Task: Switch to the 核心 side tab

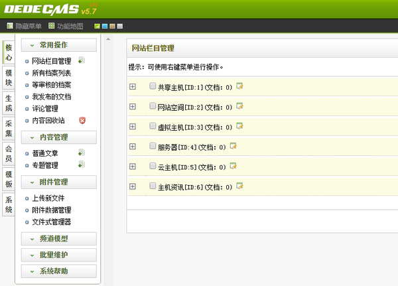Action: tap(9, 52)
